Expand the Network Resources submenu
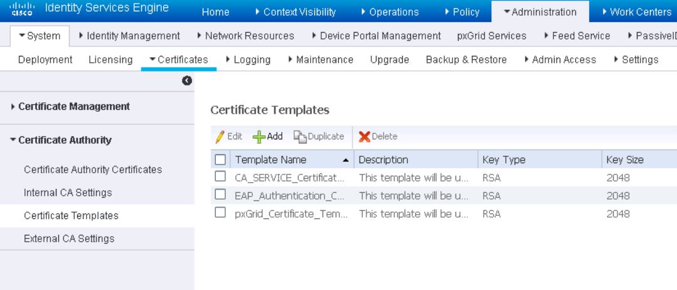This screenshot has height=290, width=677. (x=246, y=36)
